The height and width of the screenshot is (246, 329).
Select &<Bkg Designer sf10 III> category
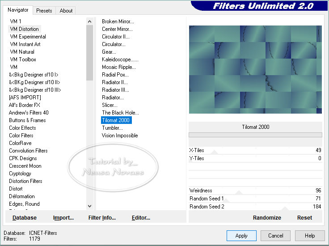pyautogui.click(x=35, y=90)
